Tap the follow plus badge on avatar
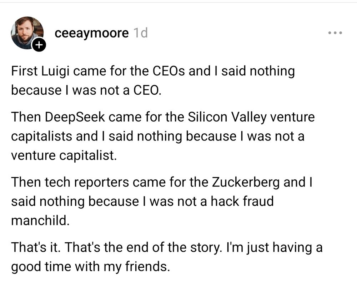357x282 pixels. [x=39, y=45]
